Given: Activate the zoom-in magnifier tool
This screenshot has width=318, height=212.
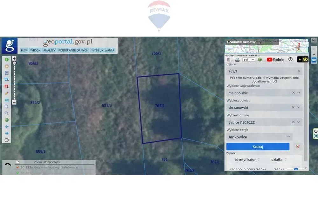Looking at the screenshot, I should 7,106.
